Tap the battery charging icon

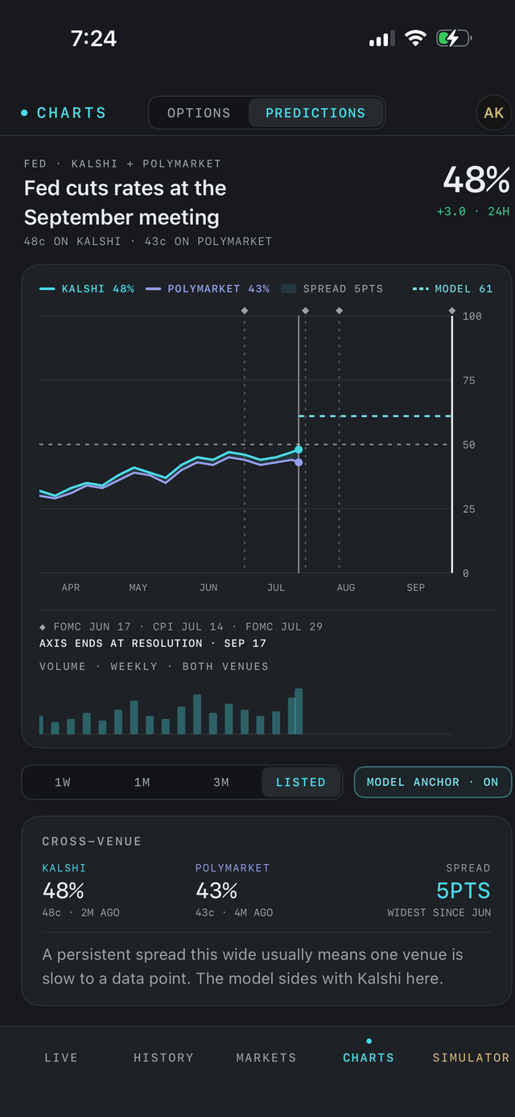pos(454,38)
